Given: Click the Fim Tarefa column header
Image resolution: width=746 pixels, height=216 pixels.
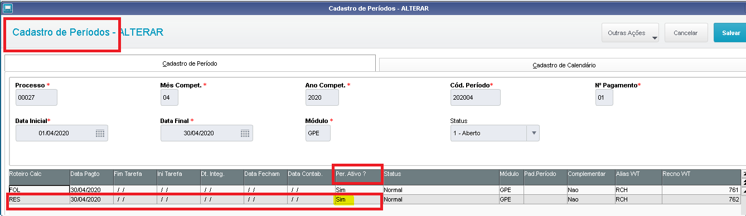Looking at the screenshot, I should [135, 177].
